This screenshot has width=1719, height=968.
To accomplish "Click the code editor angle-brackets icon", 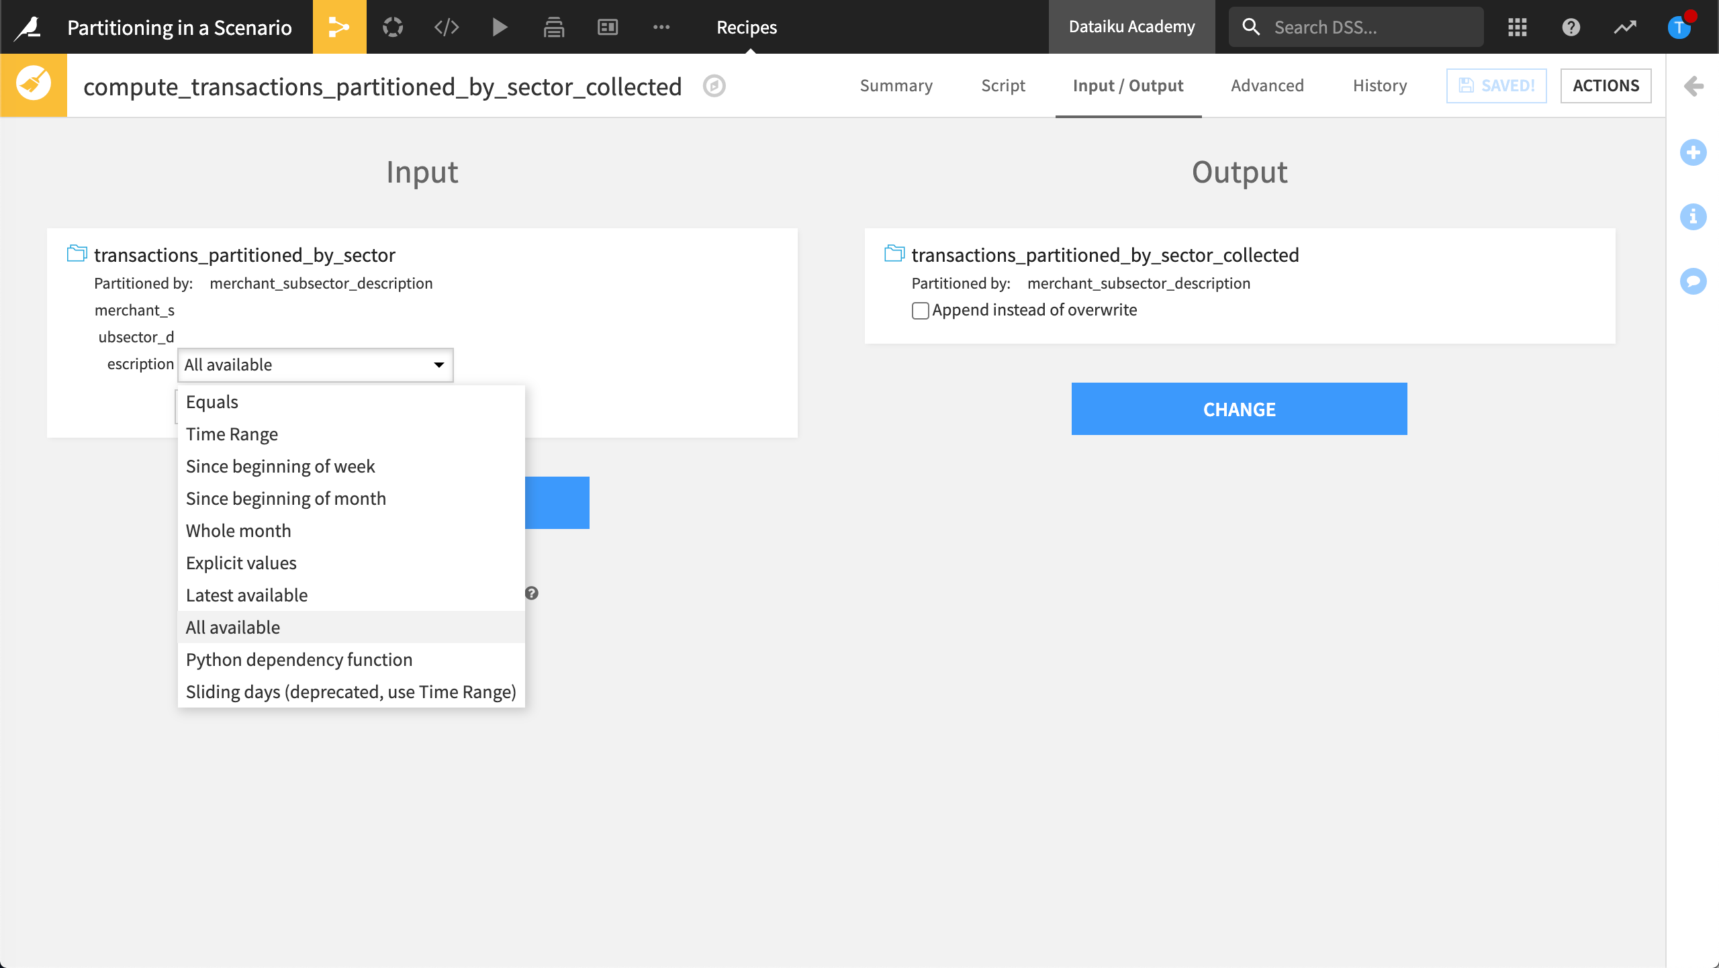I will (447, 26).
